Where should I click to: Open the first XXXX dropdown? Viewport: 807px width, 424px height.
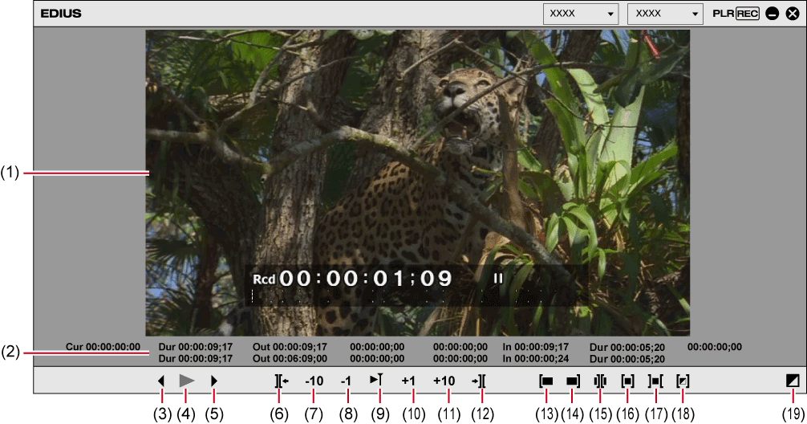581,14
